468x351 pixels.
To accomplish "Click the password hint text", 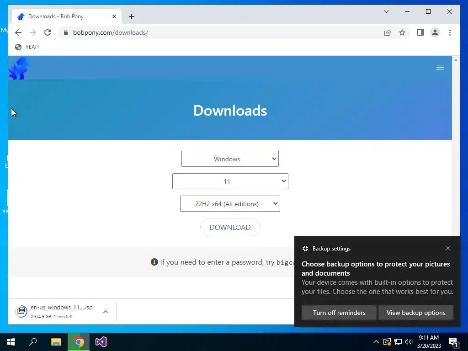I will (227, 262).
